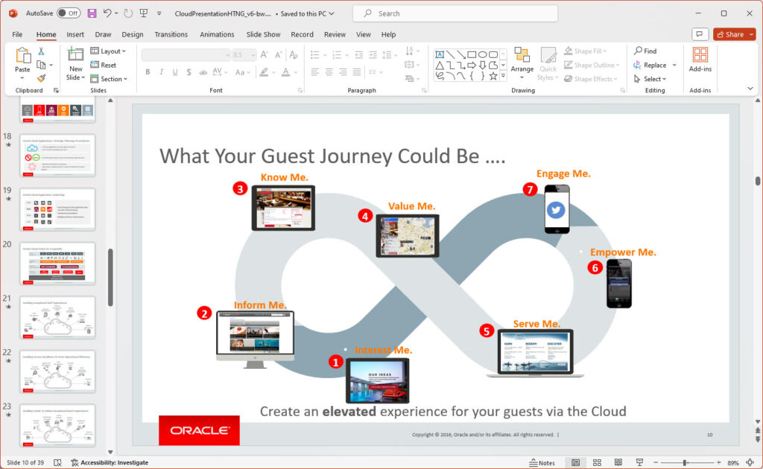
Task: Open the Section dropdown menu
Action: click(109, 79)
